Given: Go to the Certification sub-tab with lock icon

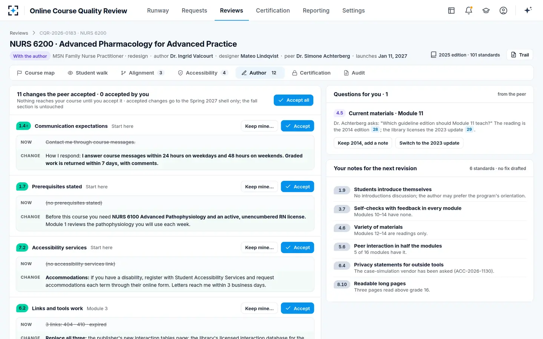Looking at the screenshot, I should point(311,73).
